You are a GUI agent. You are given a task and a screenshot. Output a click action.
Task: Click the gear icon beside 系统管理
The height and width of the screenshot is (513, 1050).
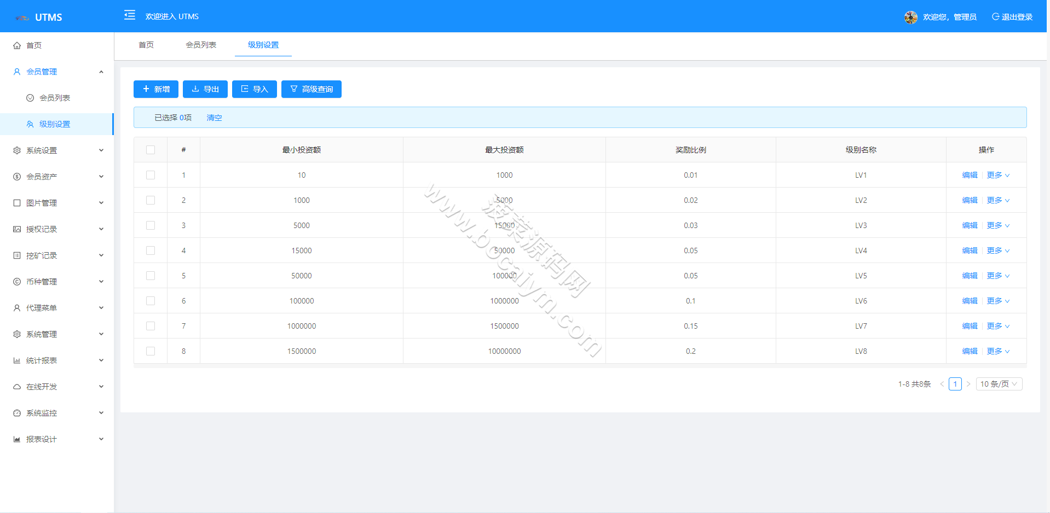point(17,334)
